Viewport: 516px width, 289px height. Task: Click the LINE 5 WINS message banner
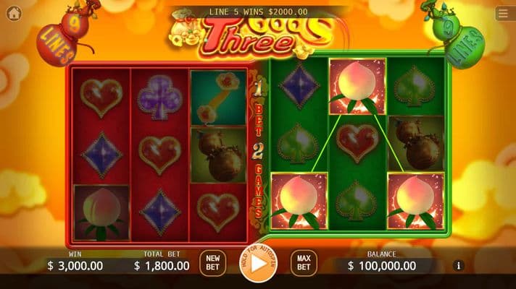(x=258, y=12)
